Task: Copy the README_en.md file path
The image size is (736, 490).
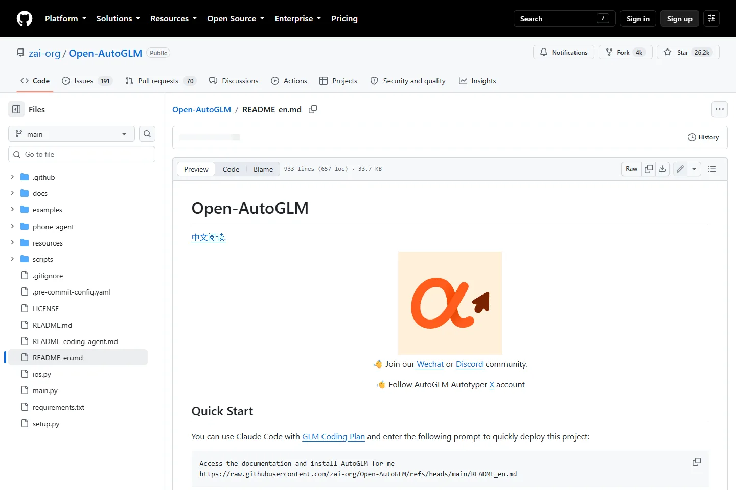Action: 313,109
